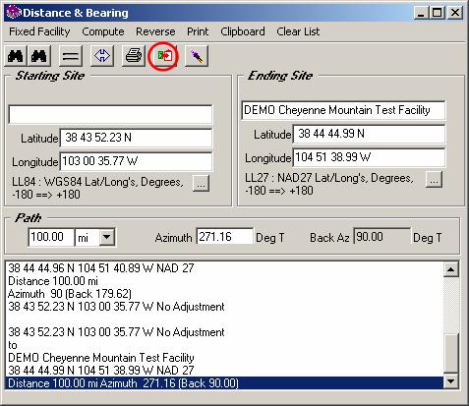469x406 pixels.
Task: Click the results list scroll down arrow
Action: coord(451,381)
